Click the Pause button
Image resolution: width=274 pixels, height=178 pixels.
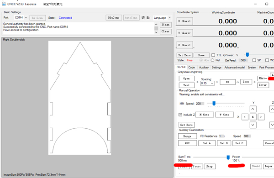pyautogui.click(x=197, y=167)
